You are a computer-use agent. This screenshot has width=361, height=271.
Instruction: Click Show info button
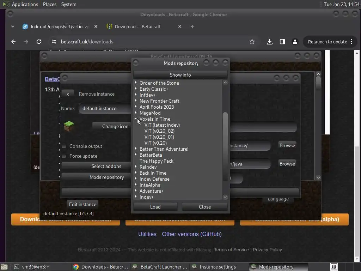pyautogui.click(x=180, y=75)
